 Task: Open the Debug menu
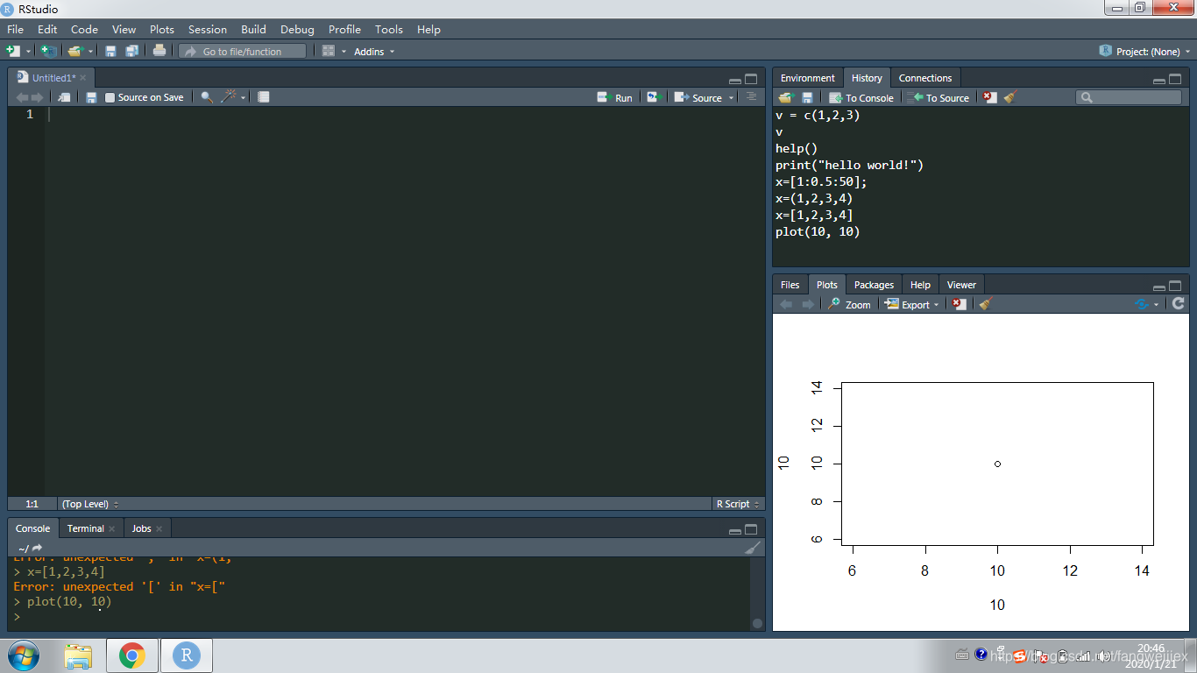[297, 29]
